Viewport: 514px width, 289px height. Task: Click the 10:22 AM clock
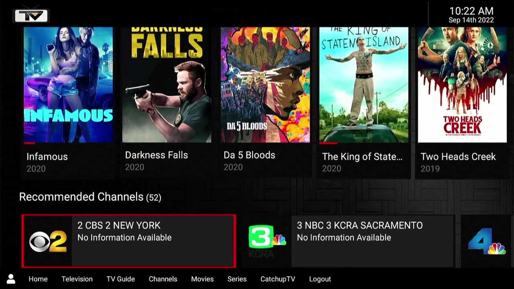tap(471, 11)
